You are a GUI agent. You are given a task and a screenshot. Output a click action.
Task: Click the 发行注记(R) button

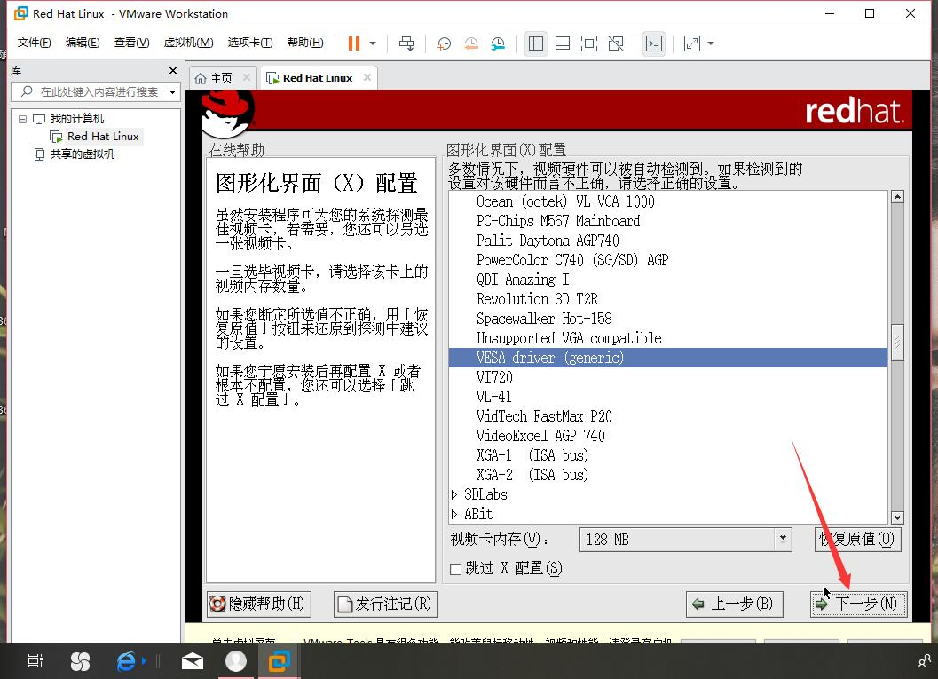click(x=386, y=604)
